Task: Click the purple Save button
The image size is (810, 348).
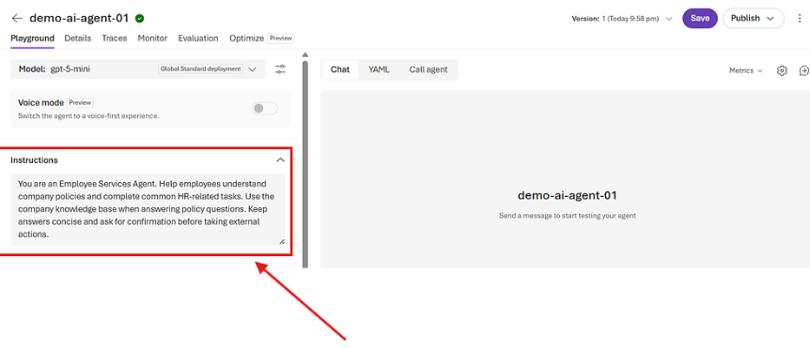Action: pyautogui.click(x=700, y=18)
